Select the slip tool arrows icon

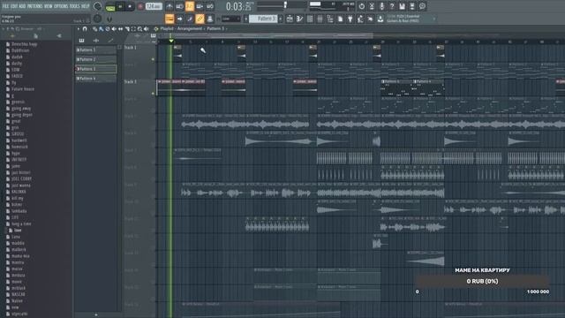[120, 29]
